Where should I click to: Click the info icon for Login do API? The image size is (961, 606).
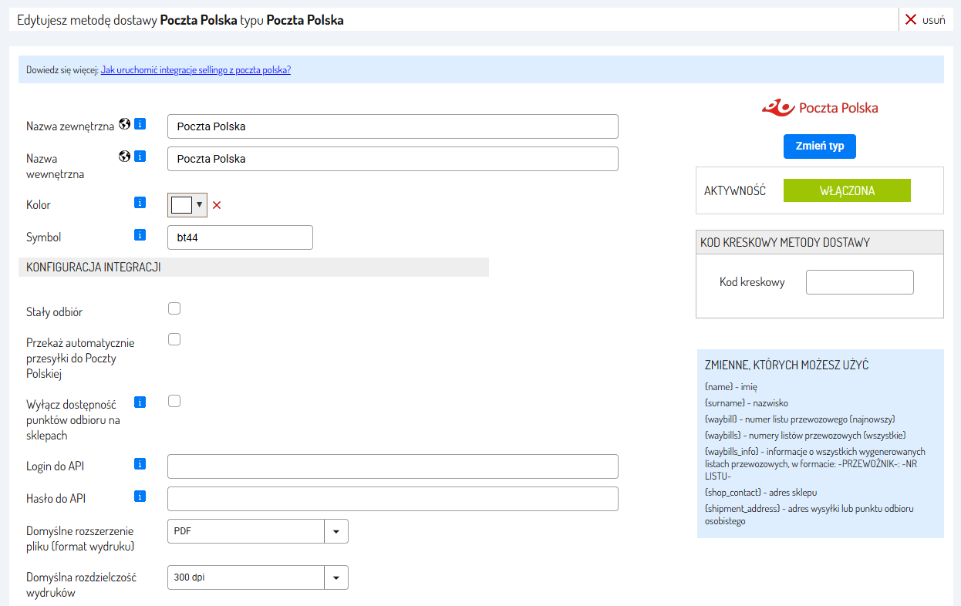tap(140, 464)
